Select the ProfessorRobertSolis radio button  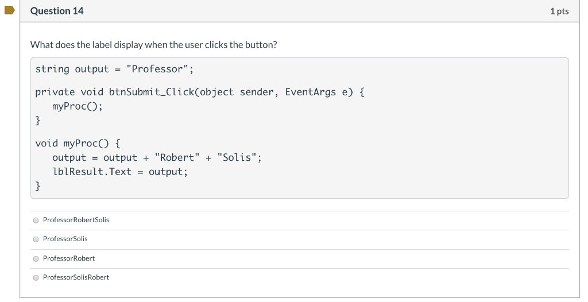click(36, 220)
